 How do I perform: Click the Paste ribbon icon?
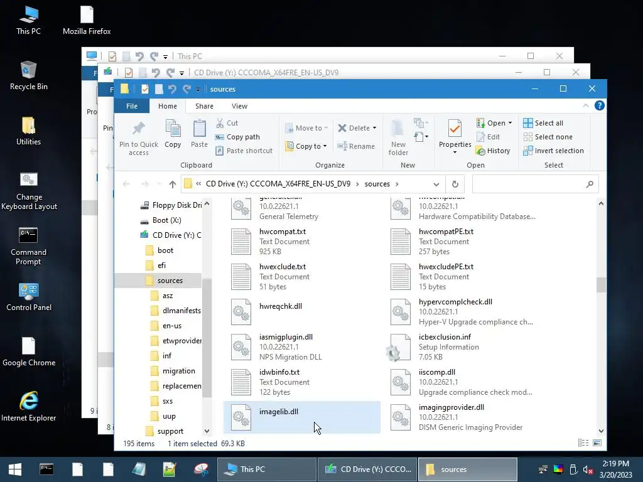point(199,129)
